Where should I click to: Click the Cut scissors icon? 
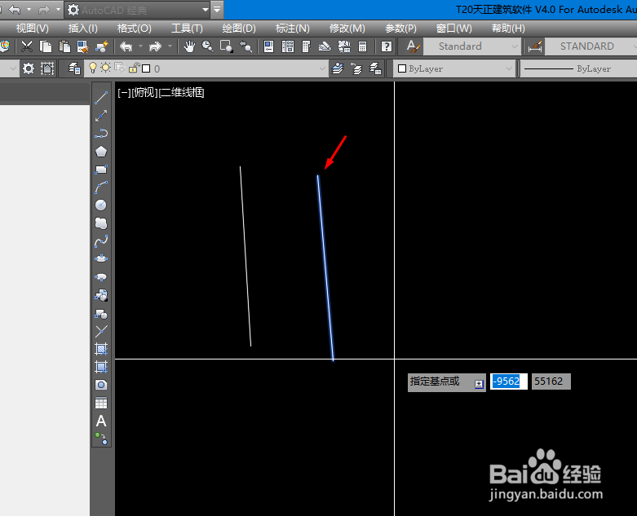(27, 46)
